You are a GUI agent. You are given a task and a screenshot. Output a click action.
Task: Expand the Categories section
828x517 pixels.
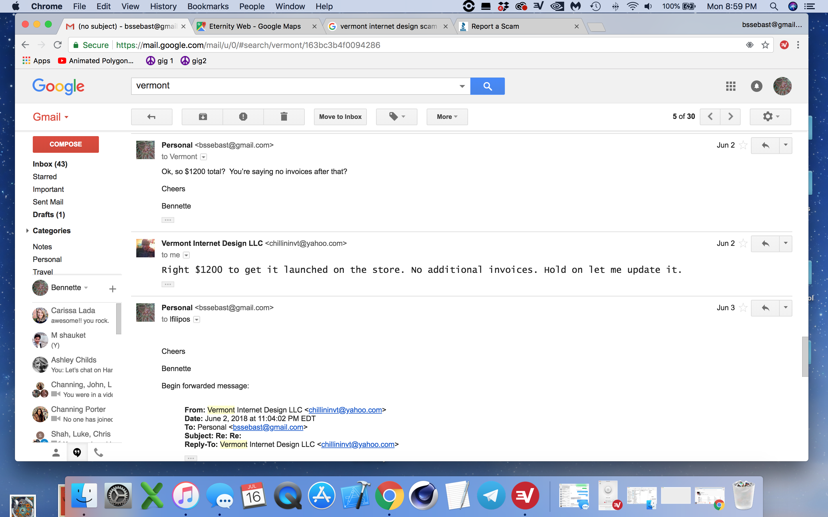coord(27,231)
